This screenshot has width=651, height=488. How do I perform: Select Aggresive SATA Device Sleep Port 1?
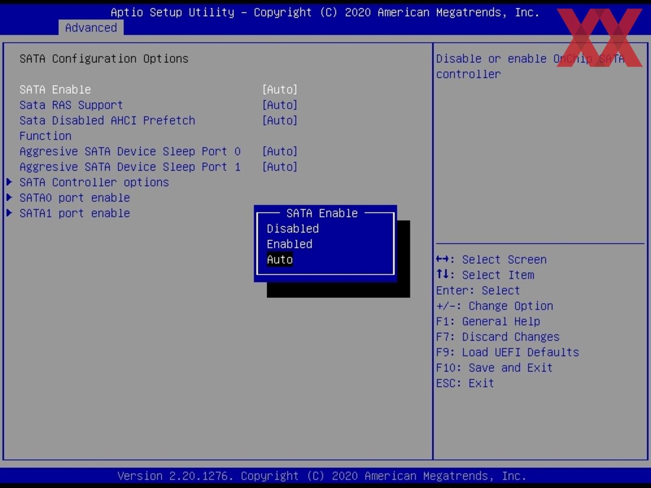130,166
